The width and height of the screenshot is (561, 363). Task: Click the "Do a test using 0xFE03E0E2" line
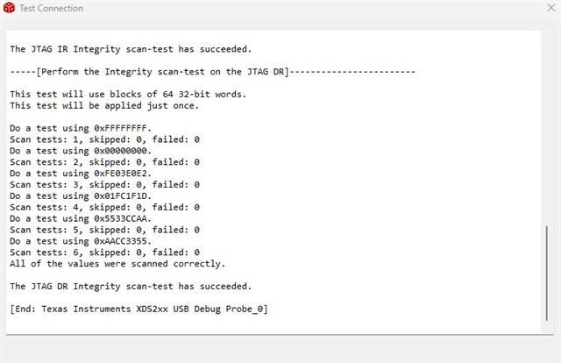coord(86,174)
